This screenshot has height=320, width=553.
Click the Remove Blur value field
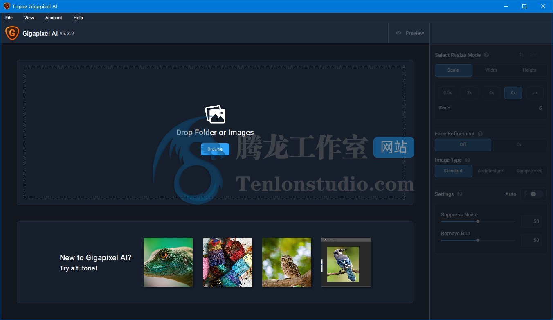pos(531,240)
